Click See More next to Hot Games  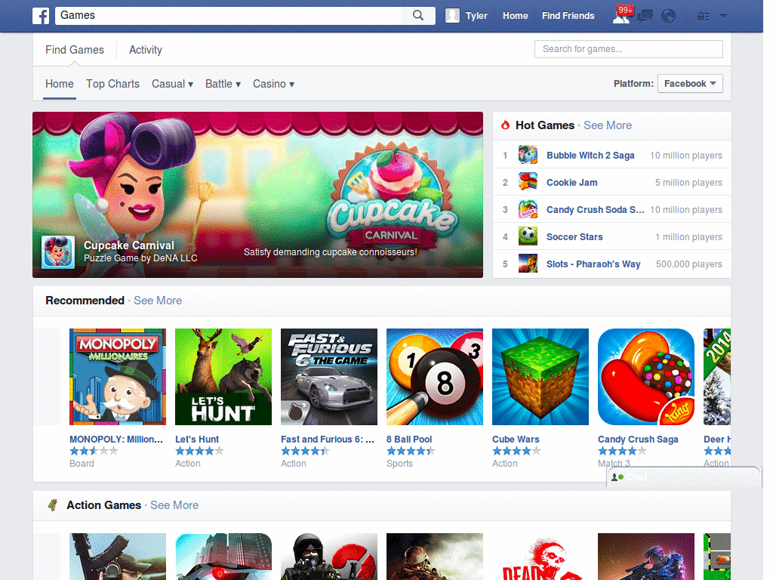tap(608, 125)
